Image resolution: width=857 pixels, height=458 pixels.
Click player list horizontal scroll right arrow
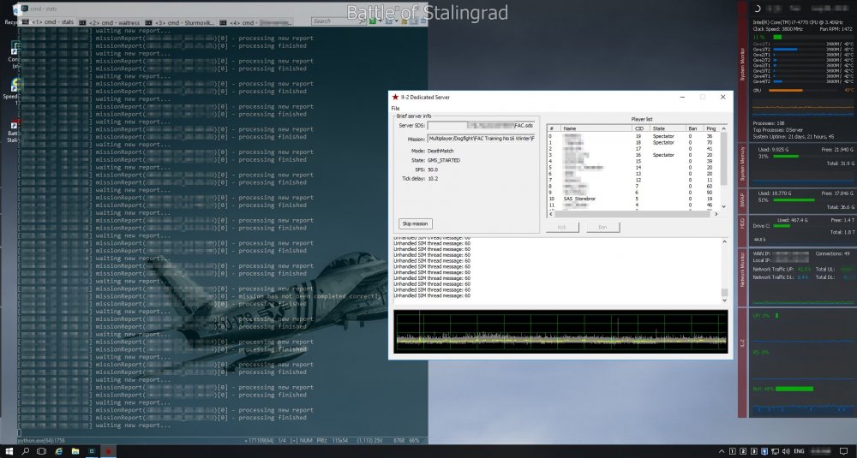716,214
